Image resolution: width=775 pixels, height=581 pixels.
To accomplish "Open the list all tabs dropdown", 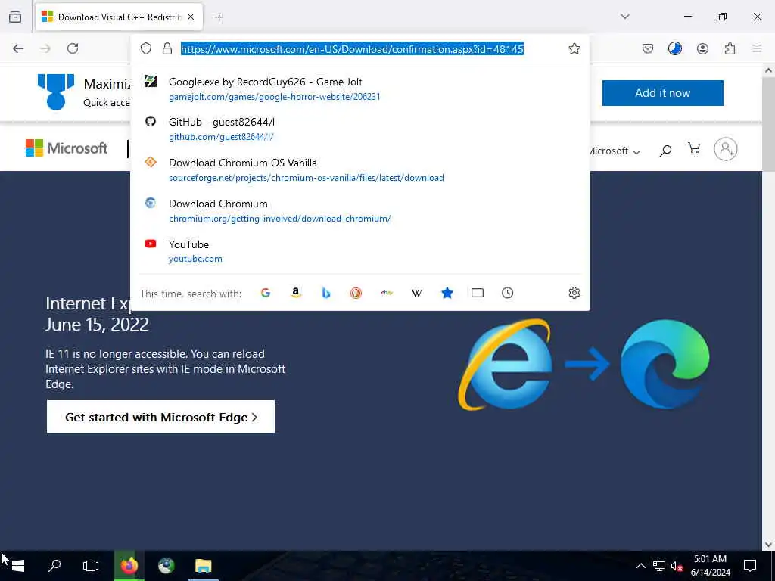I will tap(625, 17).
